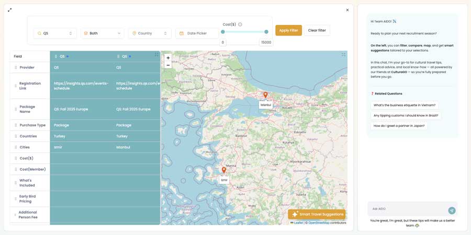
Task: Zoom out on the map
Action: 168,65
